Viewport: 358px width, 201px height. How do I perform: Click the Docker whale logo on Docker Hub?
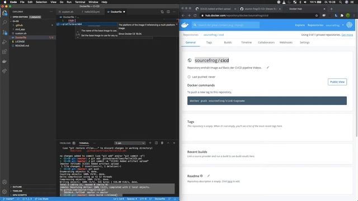pos(185,25)
